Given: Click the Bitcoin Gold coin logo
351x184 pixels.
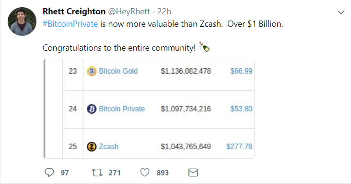Looking at the screenshot, I should click(92, 71).
